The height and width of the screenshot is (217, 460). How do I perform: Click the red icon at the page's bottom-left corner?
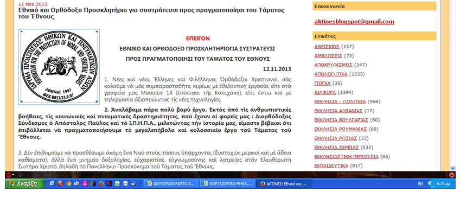point(8,175)
